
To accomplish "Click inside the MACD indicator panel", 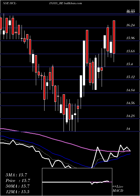I will pos(77,182).
